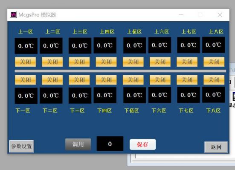Screen dimensions: 235x170
Task: Toggle the 下四区 关闭 heater button
Action: point(106,80)
